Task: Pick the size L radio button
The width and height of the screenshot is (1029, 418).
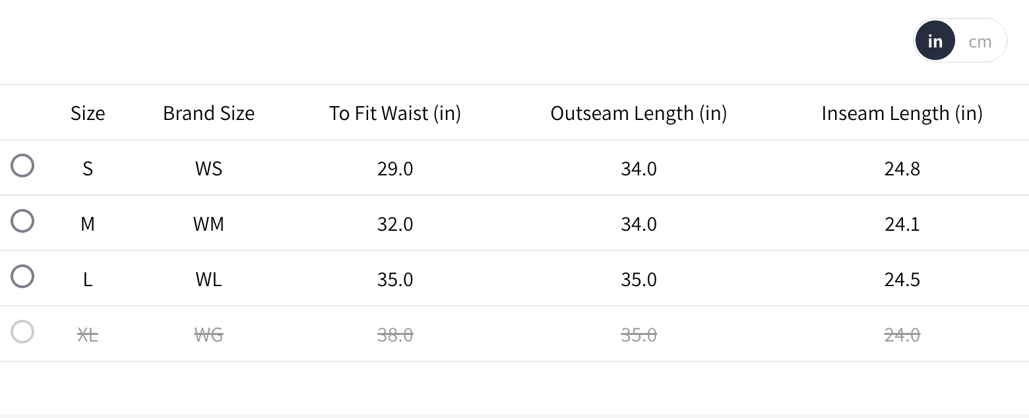Action: click(x=22, y=276)
